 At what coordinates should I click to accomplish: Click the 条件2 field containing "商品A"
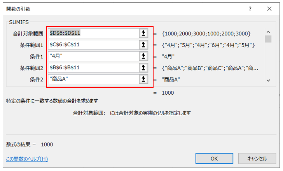click(93, 79)
